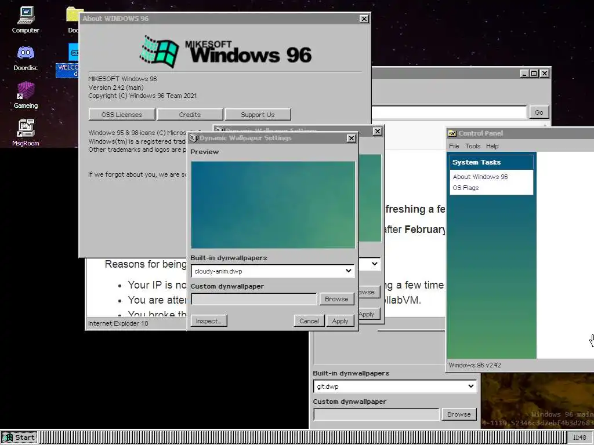Close the About WINDOWS 96 window
The width and height of the screenshot is (594, 445).
(x=364, y=19)
